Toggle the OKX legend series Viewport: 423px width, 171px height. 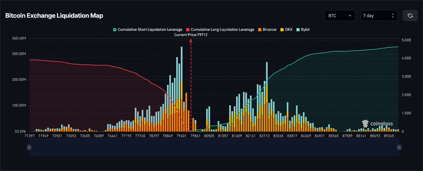(x=286, y=30)
